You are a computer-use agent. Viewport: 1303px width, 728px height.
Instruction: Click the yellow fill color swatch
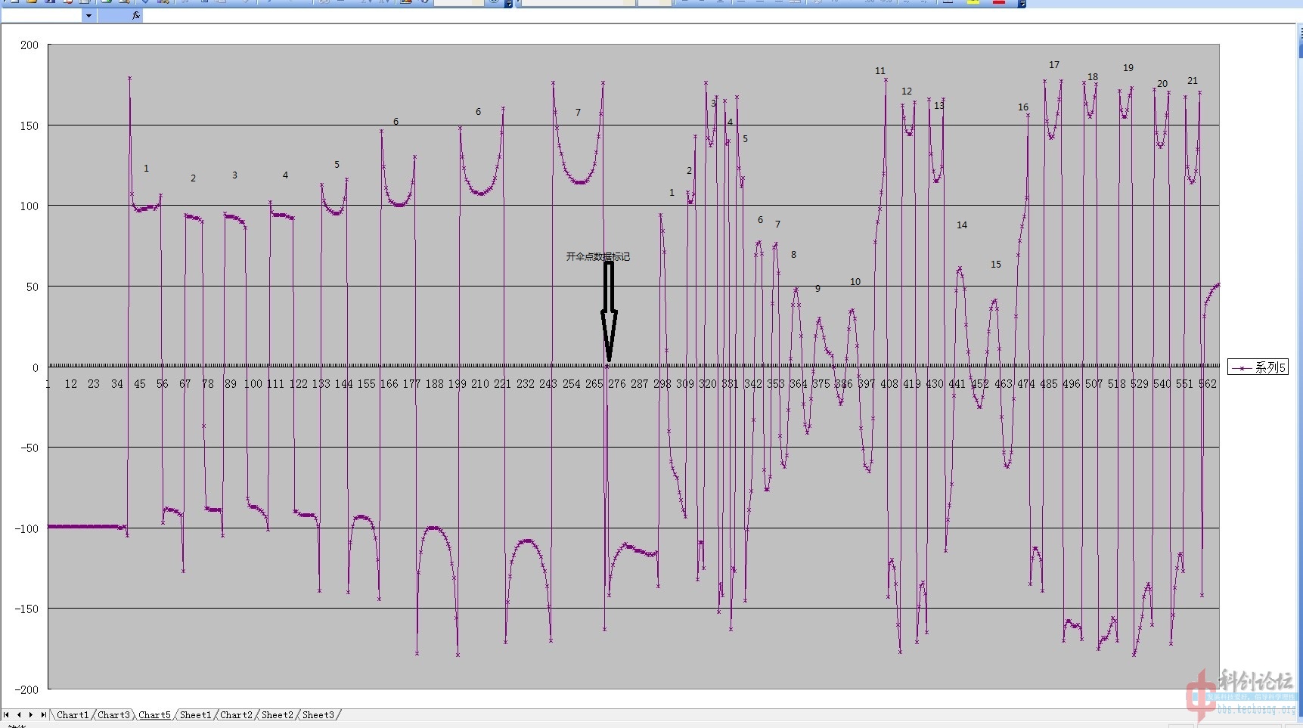pyautogui.click(x=973, y=2)
